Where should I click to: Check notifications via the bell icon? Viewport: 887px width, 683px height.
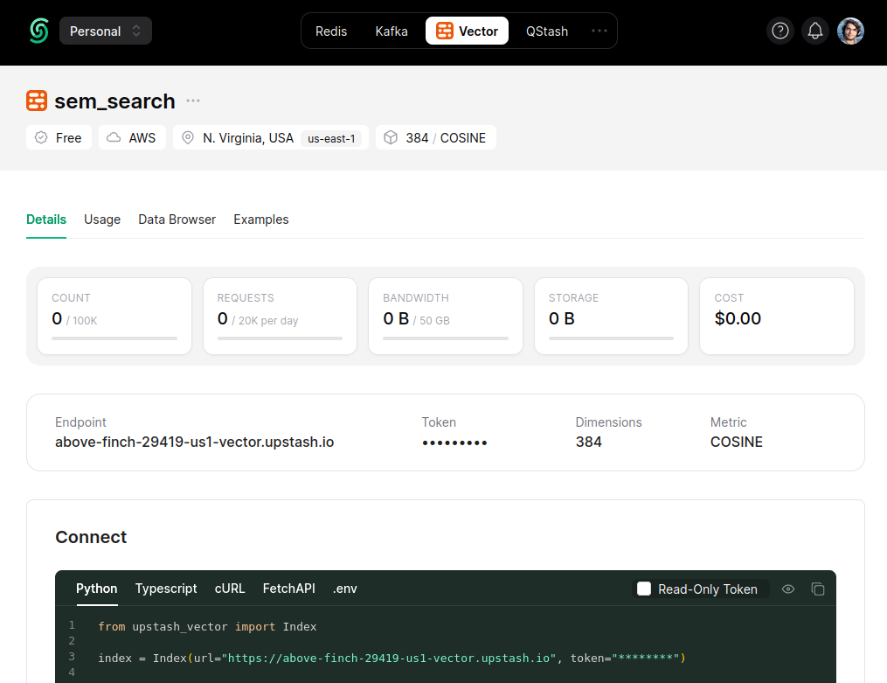(814, 31)
